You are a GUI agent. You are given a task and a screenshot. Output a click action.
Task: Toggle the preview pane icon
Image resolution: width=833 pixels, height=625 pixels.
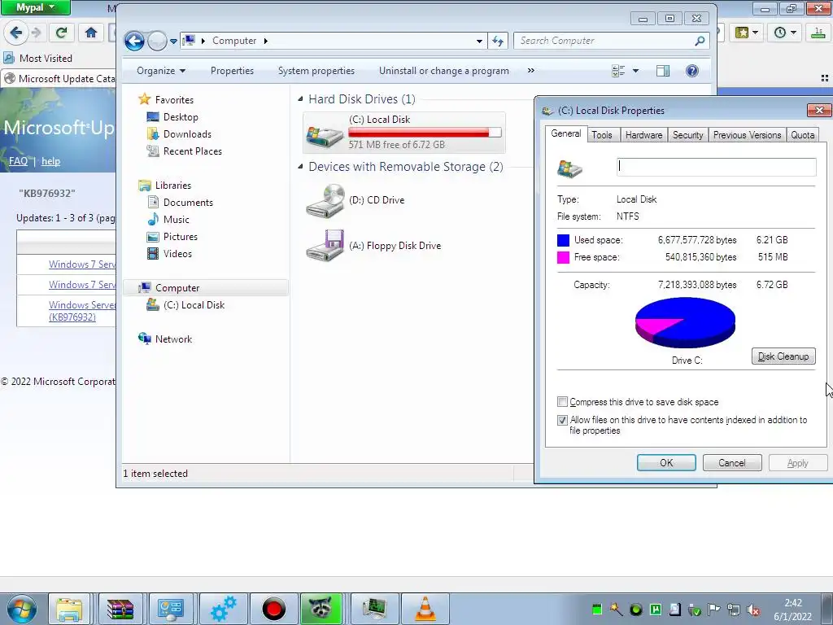coord(663,71)
